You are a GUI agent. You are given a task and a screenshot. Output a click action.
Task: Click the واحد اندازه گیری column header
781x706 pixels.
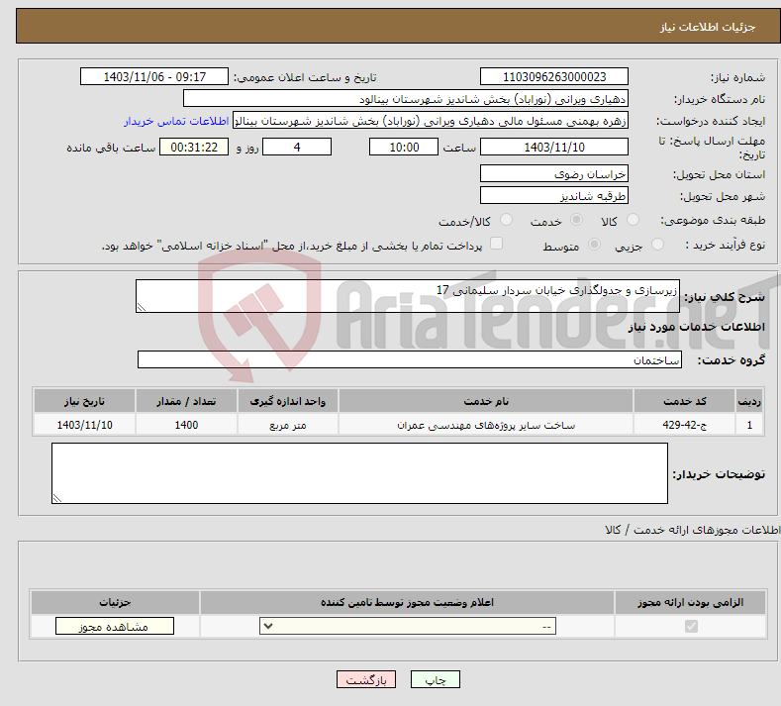click(x=288, y=401)
